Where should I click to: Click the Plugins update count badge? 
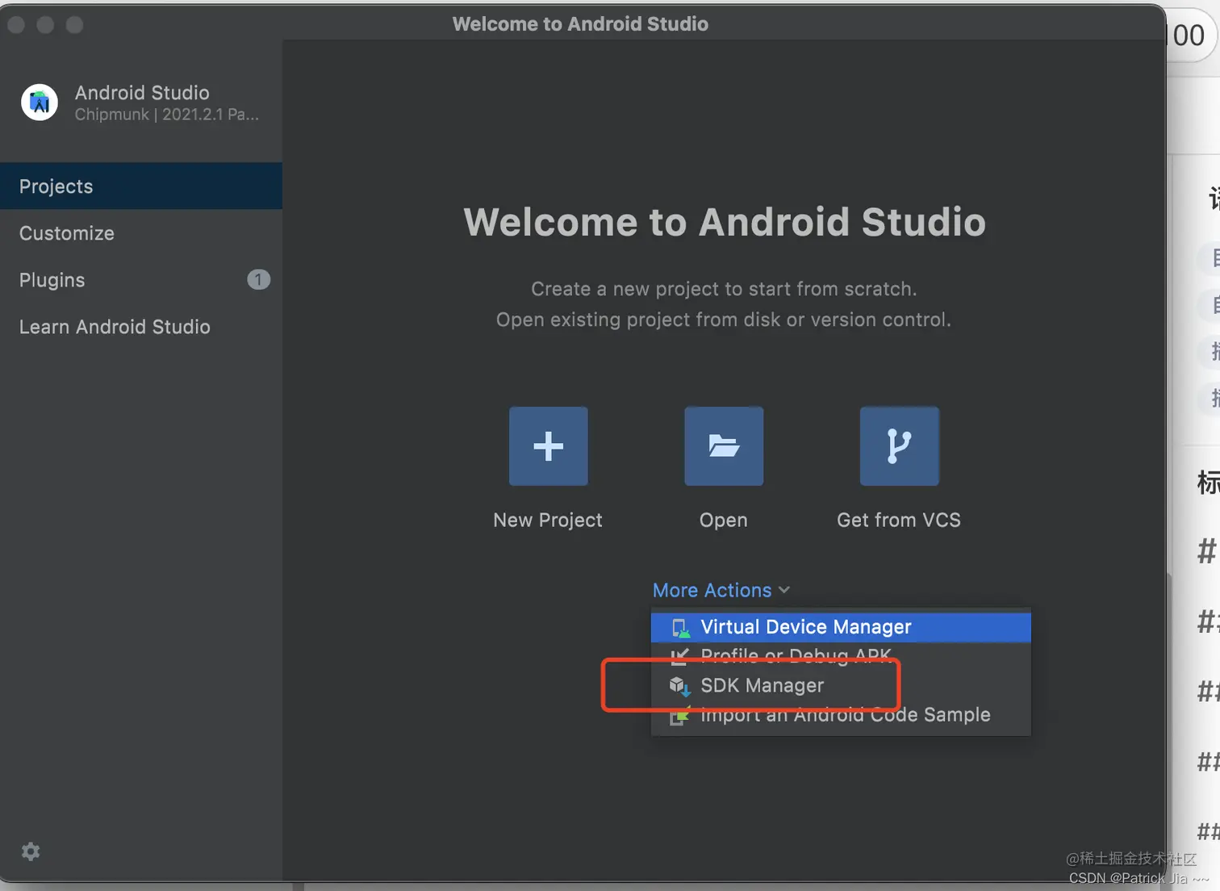point(258,280)
